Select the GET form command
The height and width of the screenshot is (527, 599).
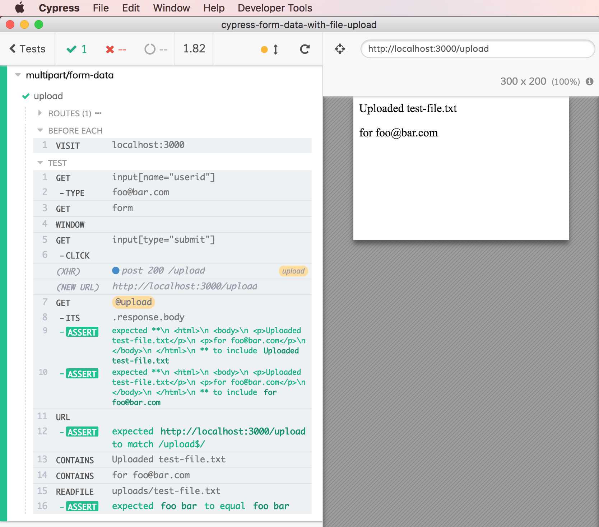[172, 209]
